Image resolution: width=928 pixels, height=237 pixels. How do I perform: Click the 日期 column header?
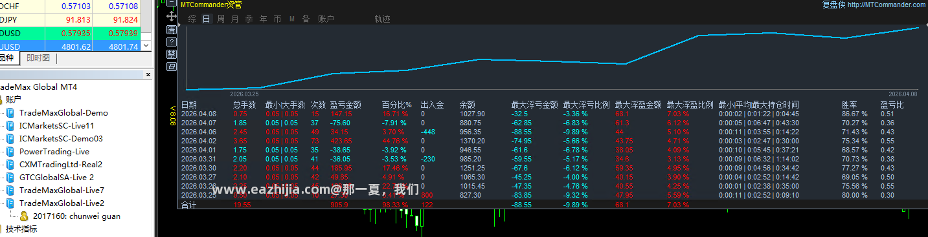[188, 105]
